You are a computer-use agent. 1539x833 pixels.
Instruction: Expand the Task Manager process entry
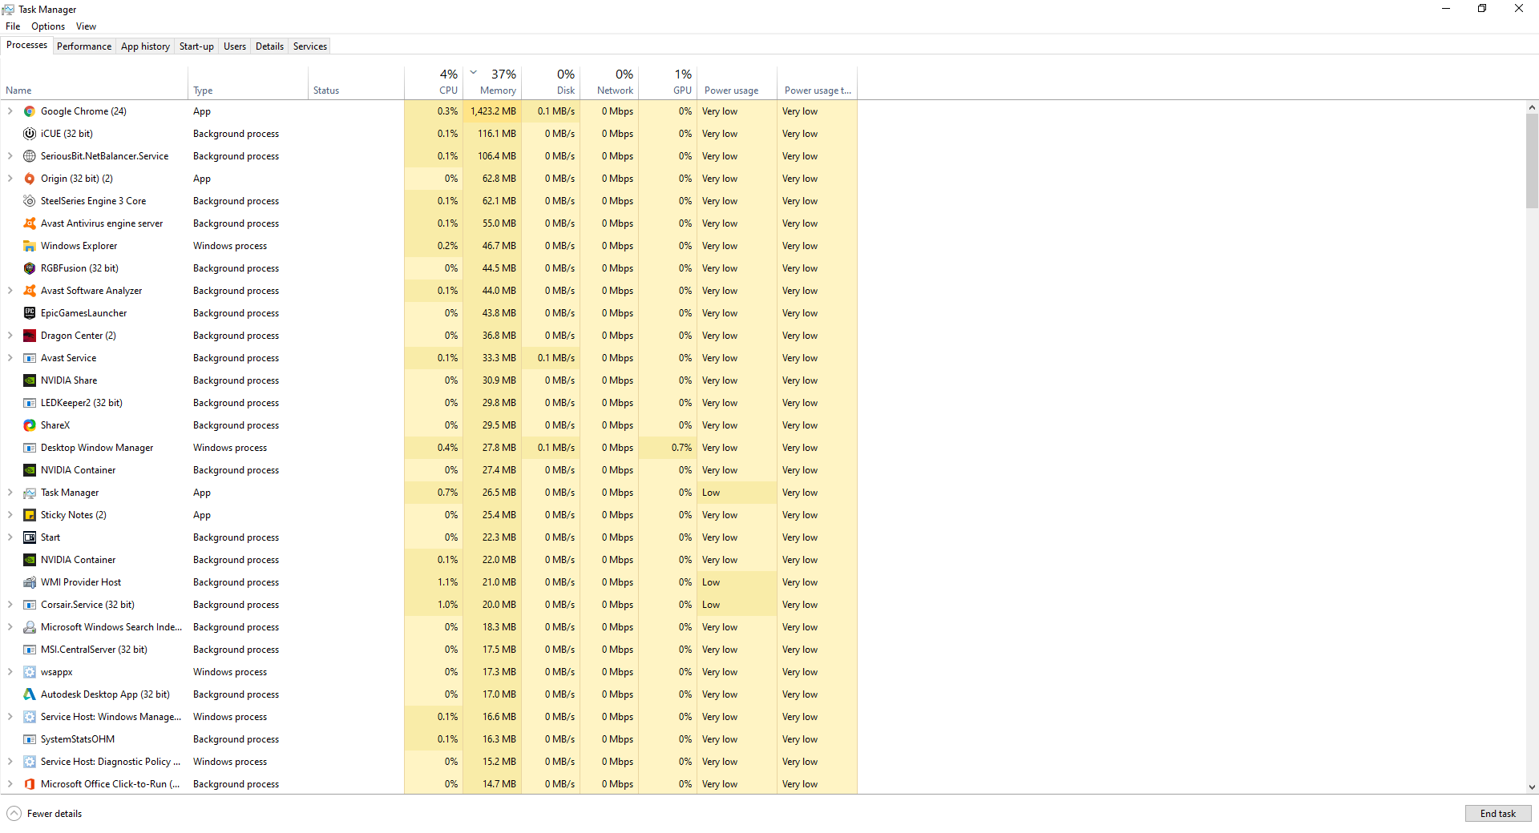(x=10, y=493)
